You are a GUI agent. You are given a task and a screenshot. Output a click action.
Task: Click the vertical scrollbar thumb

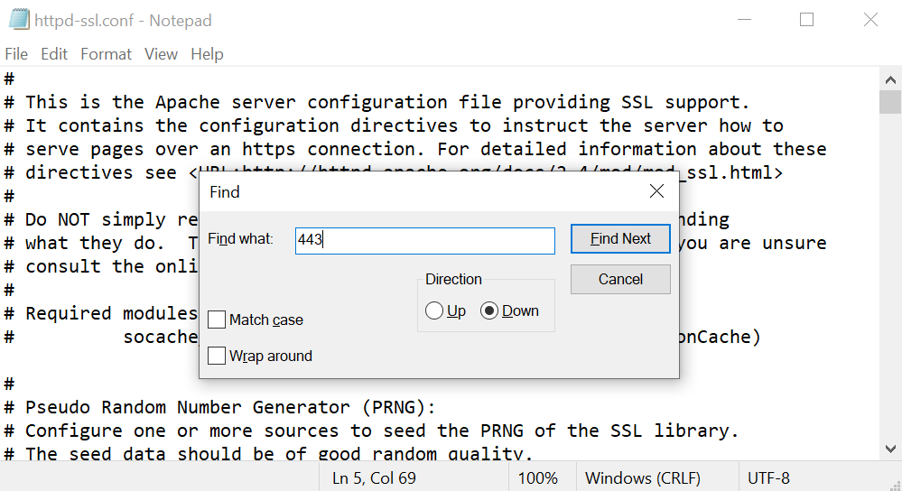(890, 102)
